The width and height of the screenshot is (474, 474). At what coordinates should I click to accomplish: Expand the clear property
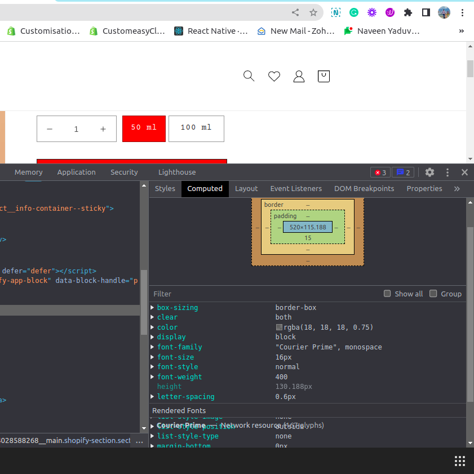pos(152,317)
